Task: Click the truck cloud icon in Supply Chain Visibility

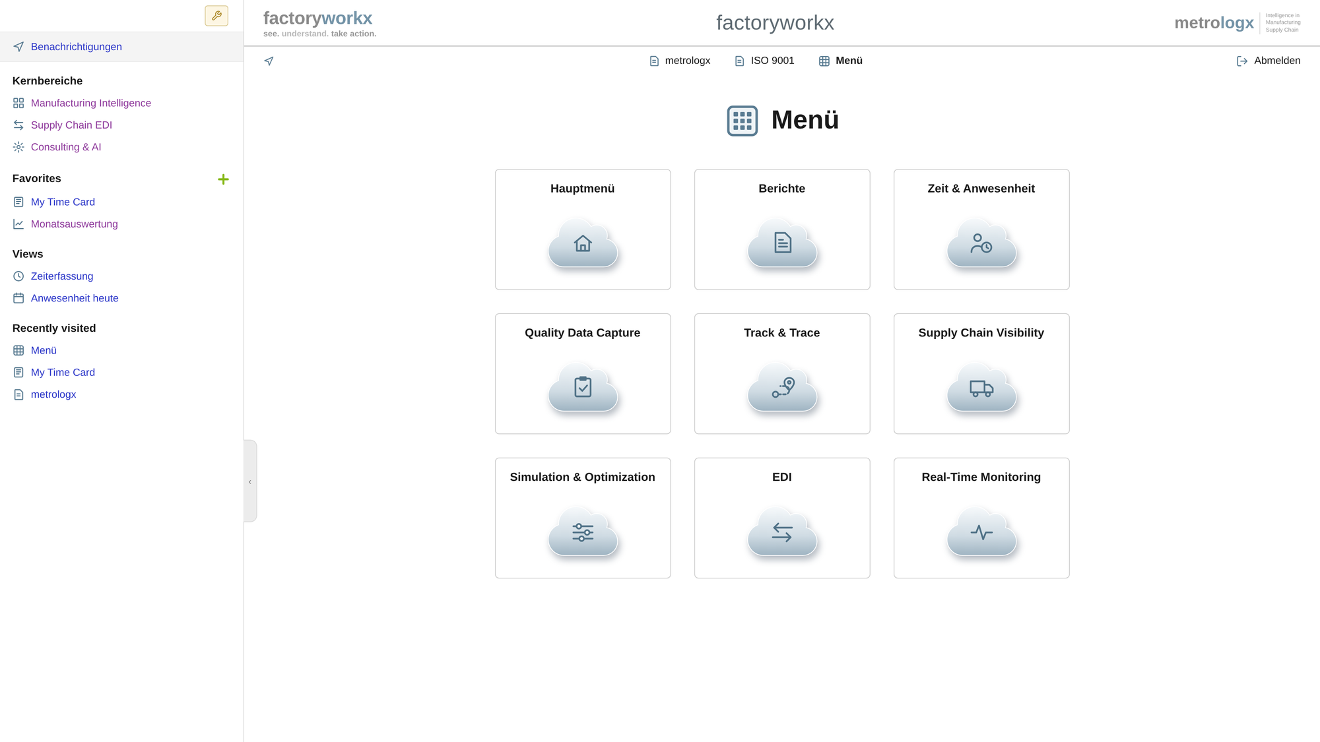Action: pos(981,387)
